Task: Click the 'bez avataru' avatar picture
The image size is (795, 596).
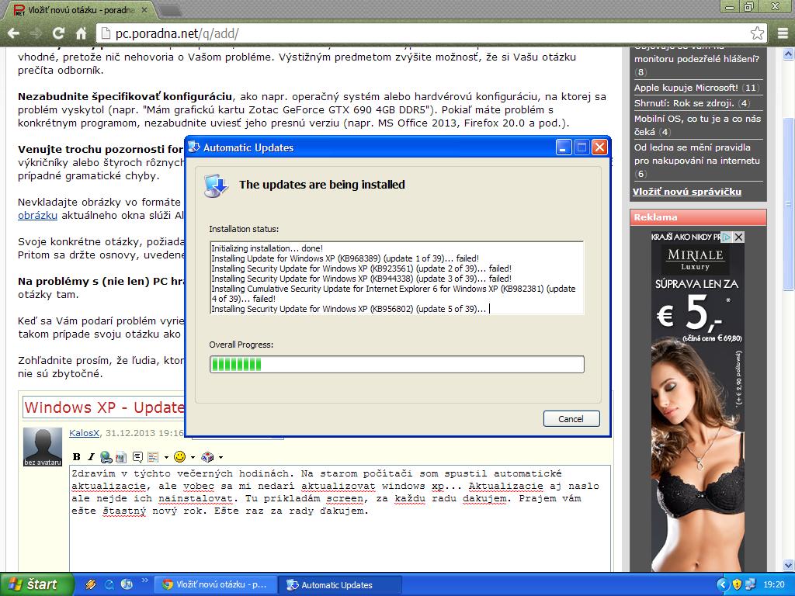Action: click(43, 446)
